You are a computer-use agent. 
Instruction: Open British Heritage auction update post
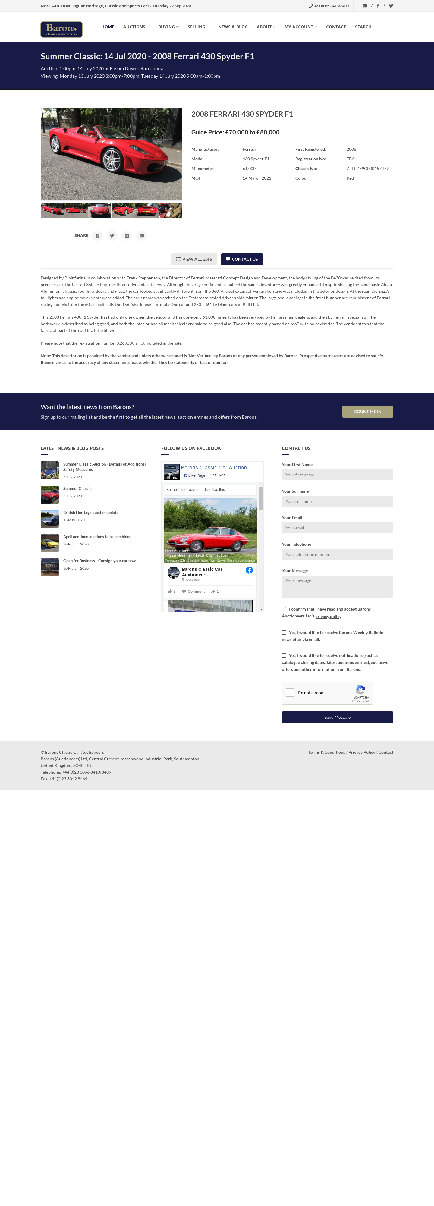coord(91,513)
